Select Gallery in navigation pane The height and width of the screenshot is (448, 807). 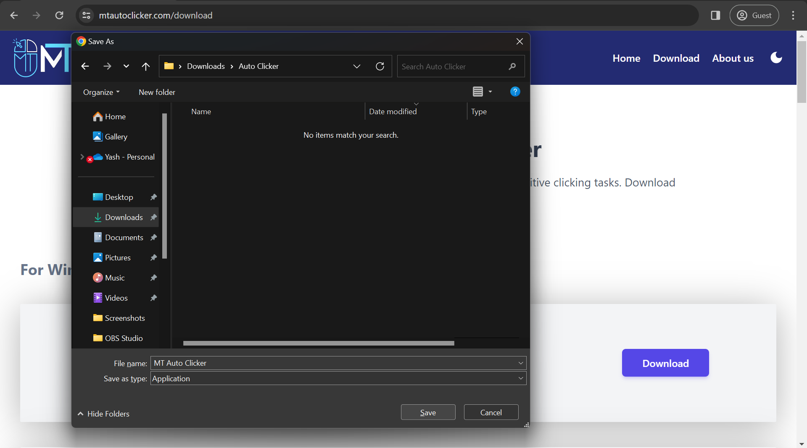click(x=116, y=137)
